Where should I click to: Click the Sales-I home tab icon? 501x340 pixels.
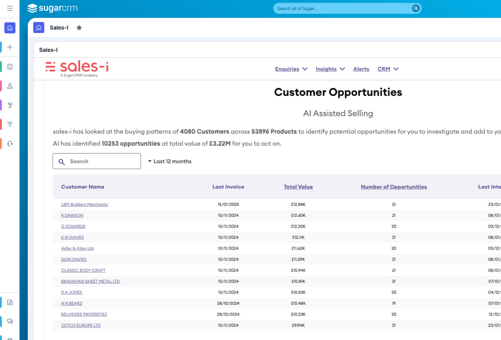[39, 28]
